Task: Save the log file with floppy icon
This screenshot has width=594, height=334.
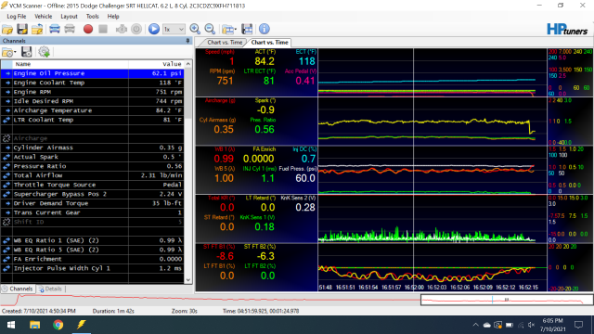Action: [22, 29]
